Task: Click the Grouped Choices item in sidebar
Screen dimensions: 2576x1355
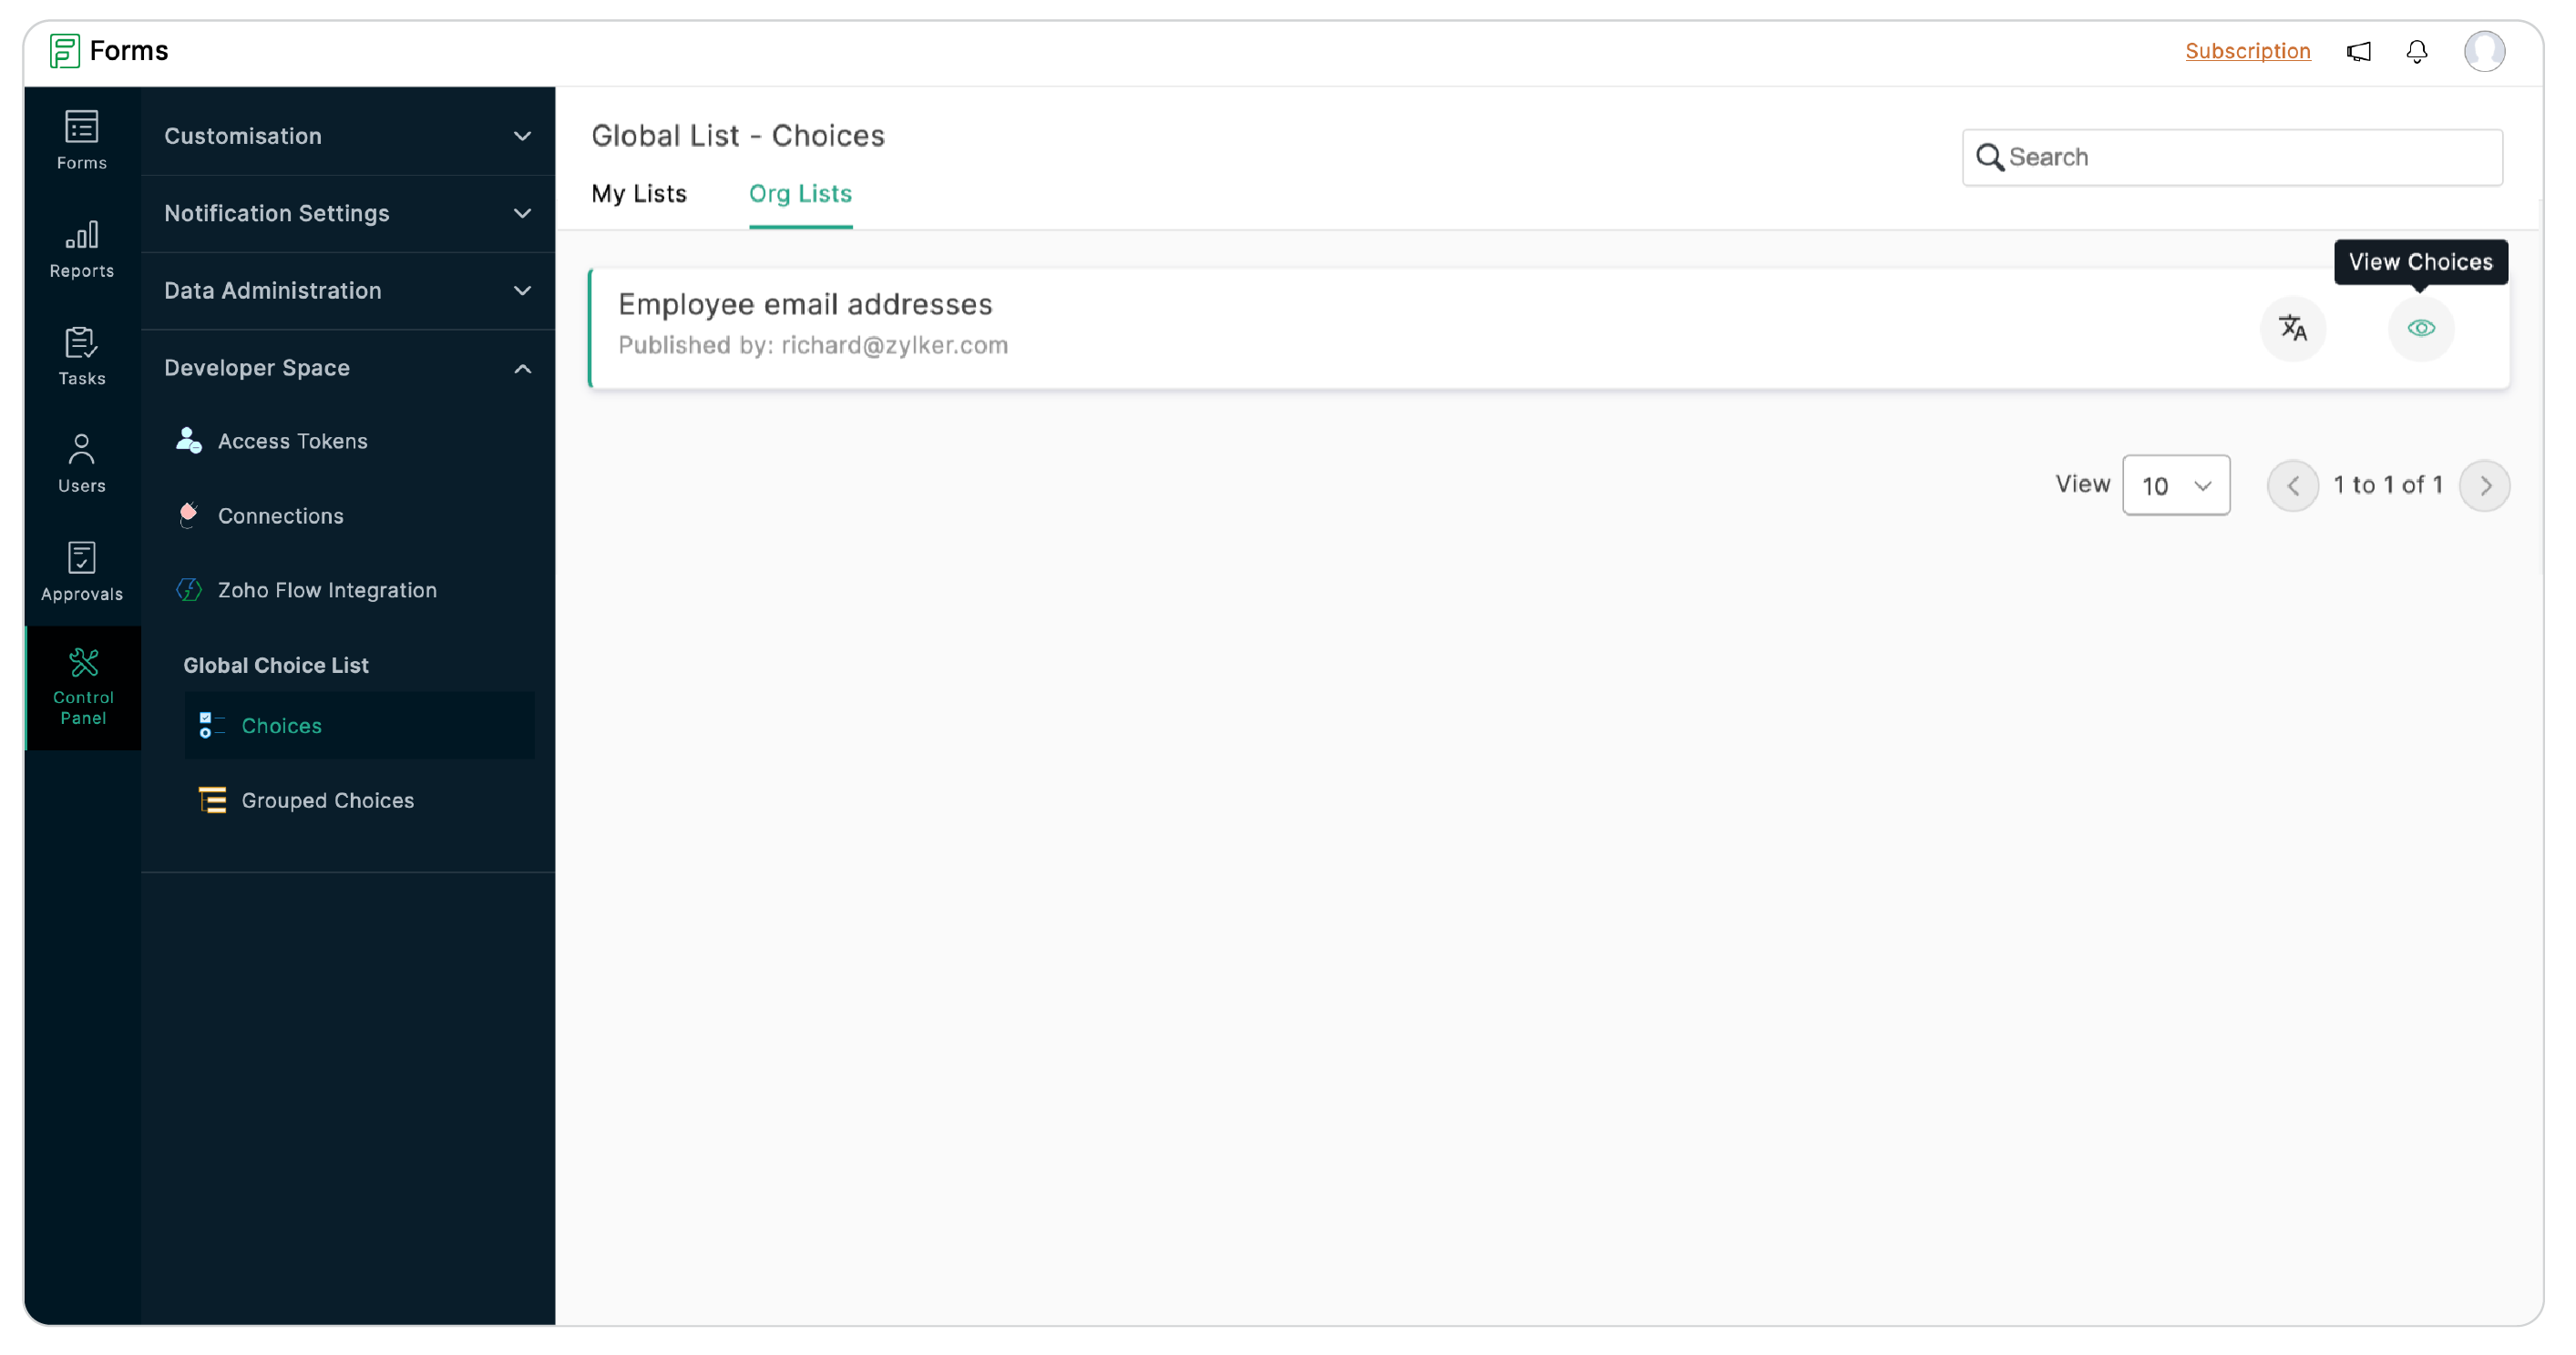Action: [325, 799]
